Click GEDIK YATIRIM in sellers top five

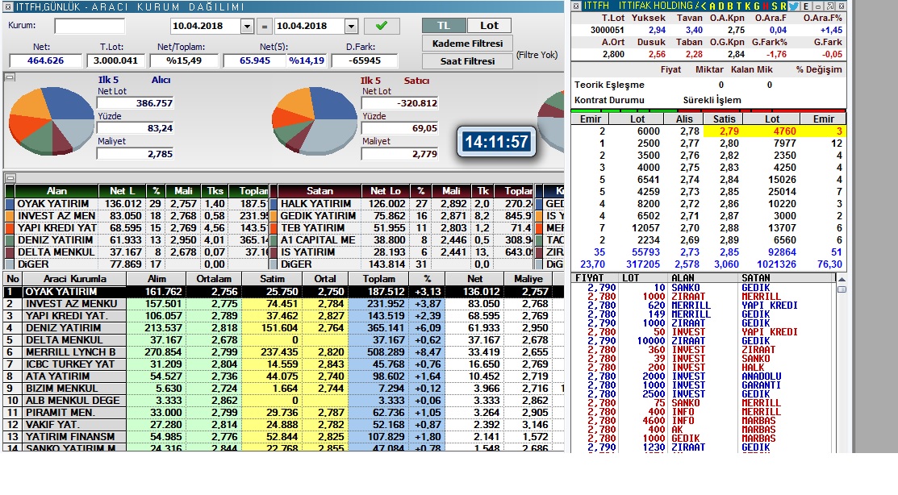(x=318, y=216)
